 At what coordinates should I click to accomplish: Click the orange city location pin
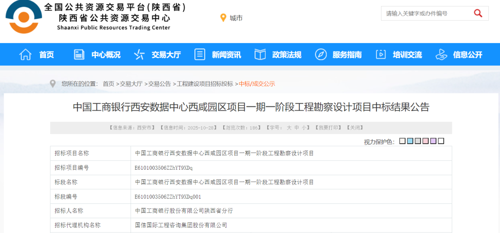(223, 18)
